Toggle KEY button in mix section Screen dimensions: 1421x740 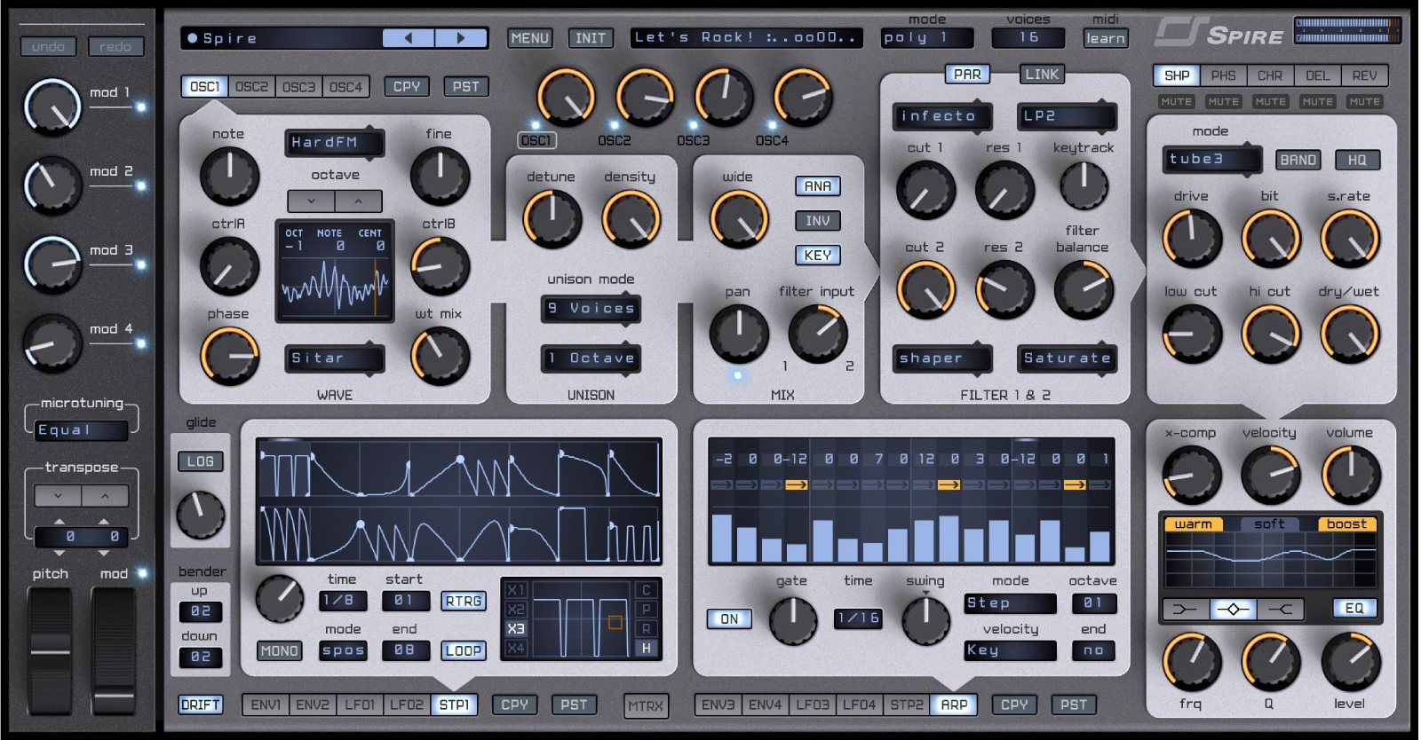click(818, 255)
